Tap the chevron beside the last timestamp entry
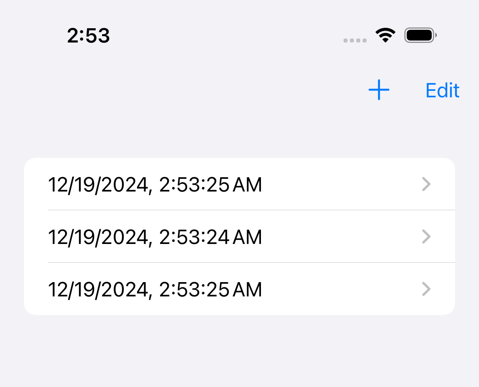This screenshot has height=387, width=479. pyautogui.click(x=426, y=290)
